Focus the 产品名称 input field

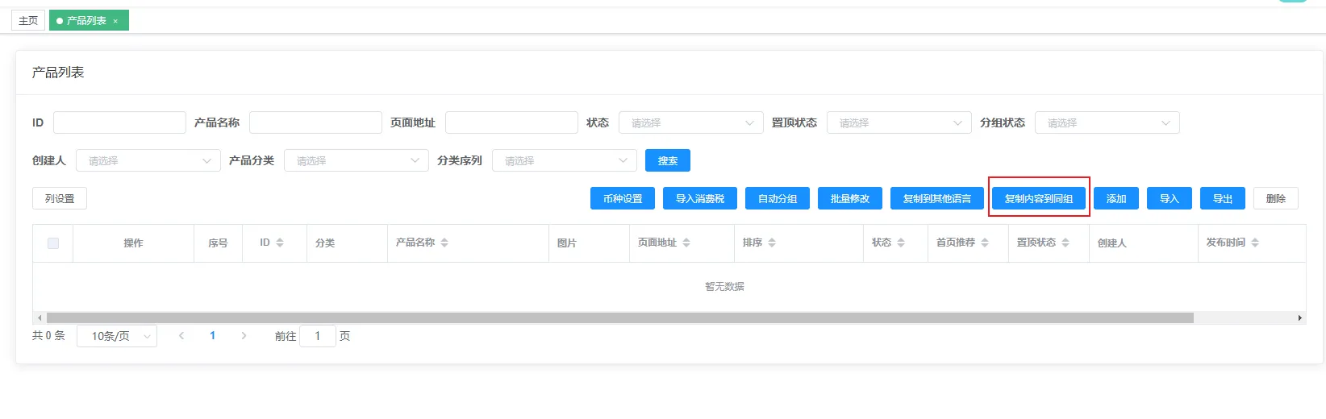(315, 123)
